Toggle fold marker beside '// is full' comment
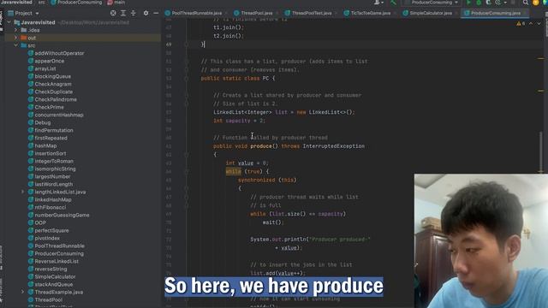548x308 pixels. pyautogui.click(x=187, y=205)
